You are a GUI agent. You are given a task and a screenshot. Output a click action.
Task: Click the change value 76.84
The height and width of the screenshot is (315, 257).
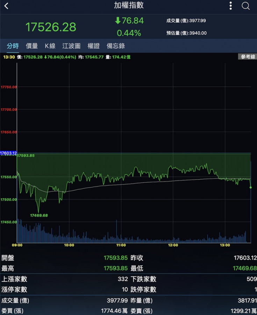(x=129, y=21)
